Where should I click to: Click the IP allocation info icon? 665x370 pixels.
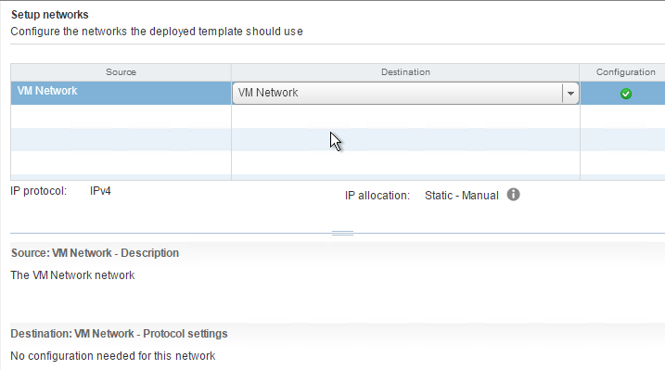pyautogui.click(x=513, y=195)
